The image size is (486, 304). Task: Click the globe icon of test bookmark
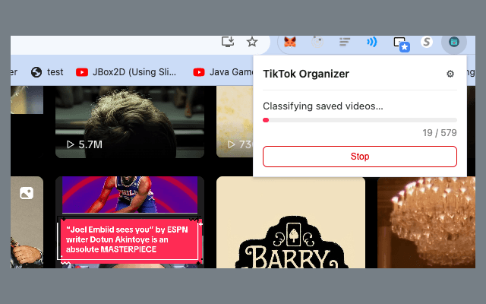[x=36, y=72]
